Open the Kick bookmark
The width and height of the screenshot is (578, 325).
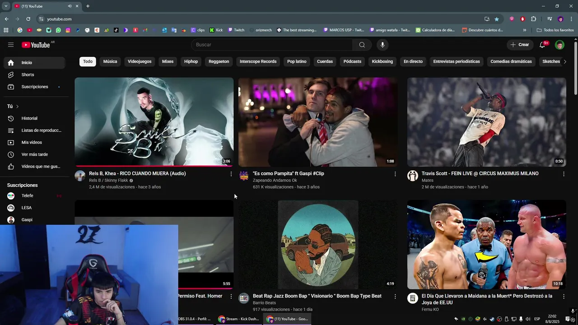pyautogui.click(x=216, y=30)
